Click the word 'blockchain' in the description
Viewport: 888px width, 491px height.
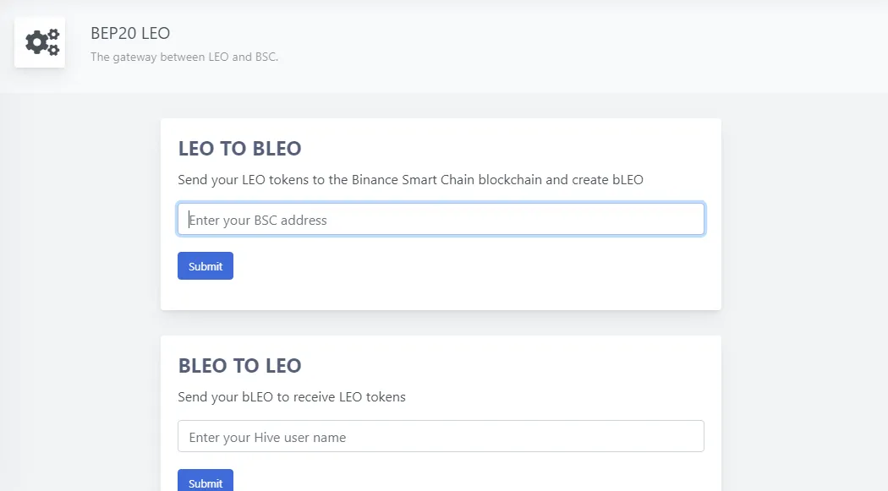510,180
